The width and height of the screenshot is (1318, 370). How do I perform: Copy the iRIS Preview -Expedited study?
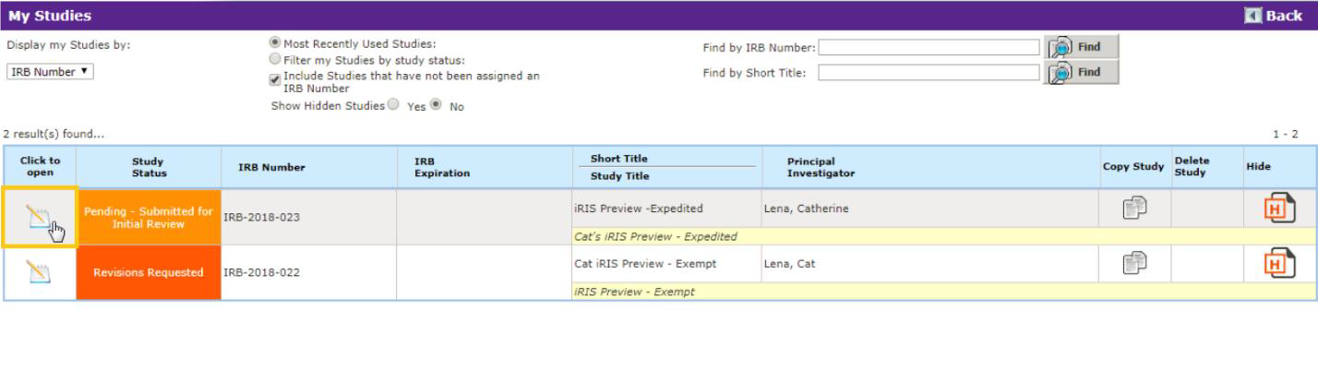(x=1133, y=209)
